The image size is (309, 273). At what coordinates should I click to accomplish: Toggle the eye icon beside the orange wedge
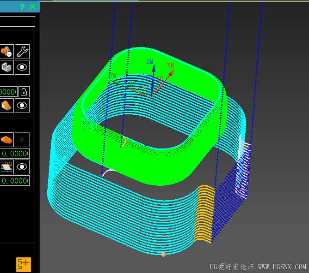click(22, 106)
